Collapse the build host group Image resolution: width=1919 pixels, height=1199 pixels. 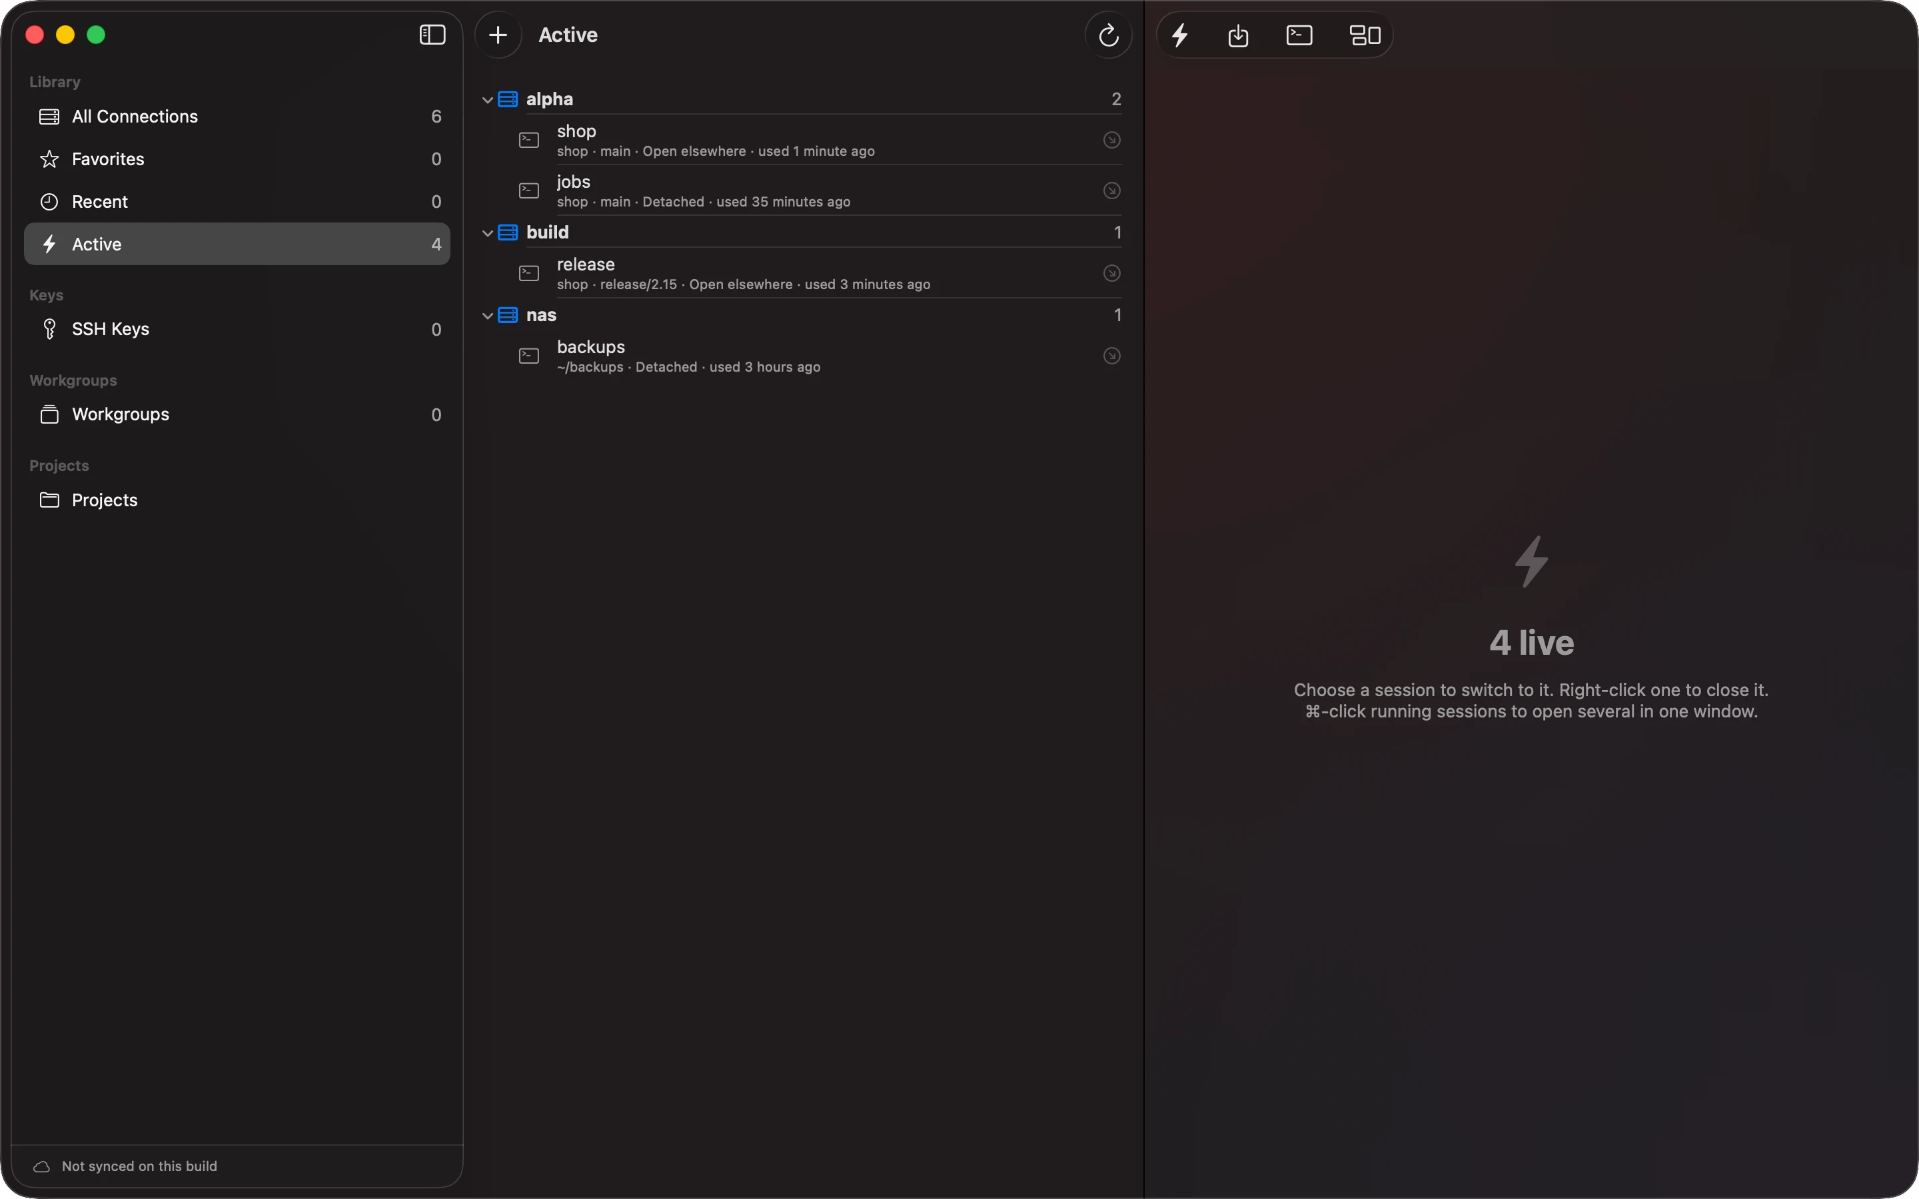488,233
